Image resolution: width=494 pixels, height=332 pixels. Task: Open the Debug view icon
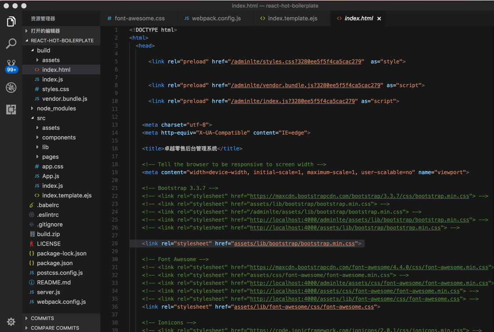click(x=11, y=88)
